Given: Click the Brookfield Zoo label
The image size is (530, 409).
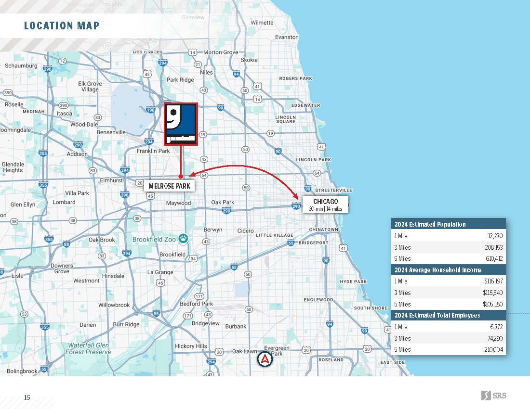Looking at the screenshot, I should [x=154, y=239].
